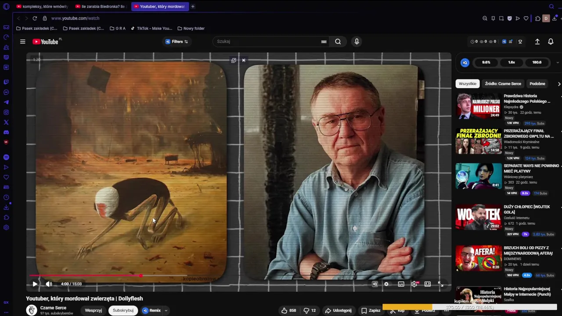The image size is (562, 316).
Task: Open Discord in the sidebar
Action: (x=6, y=132)
